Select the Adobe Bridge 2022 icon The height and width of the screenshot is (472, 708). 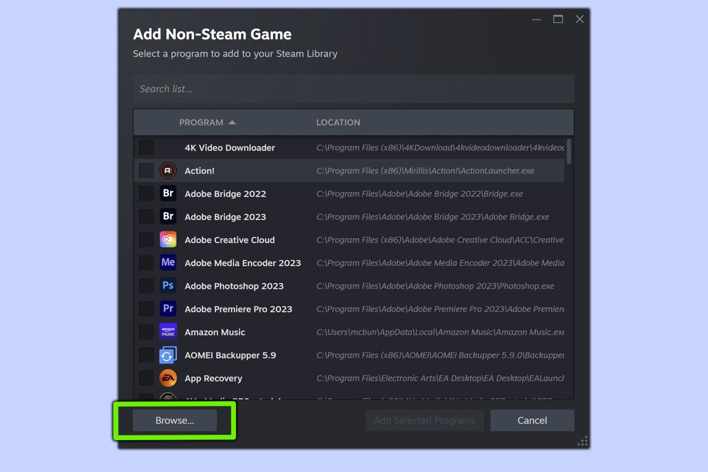[168, 194]
